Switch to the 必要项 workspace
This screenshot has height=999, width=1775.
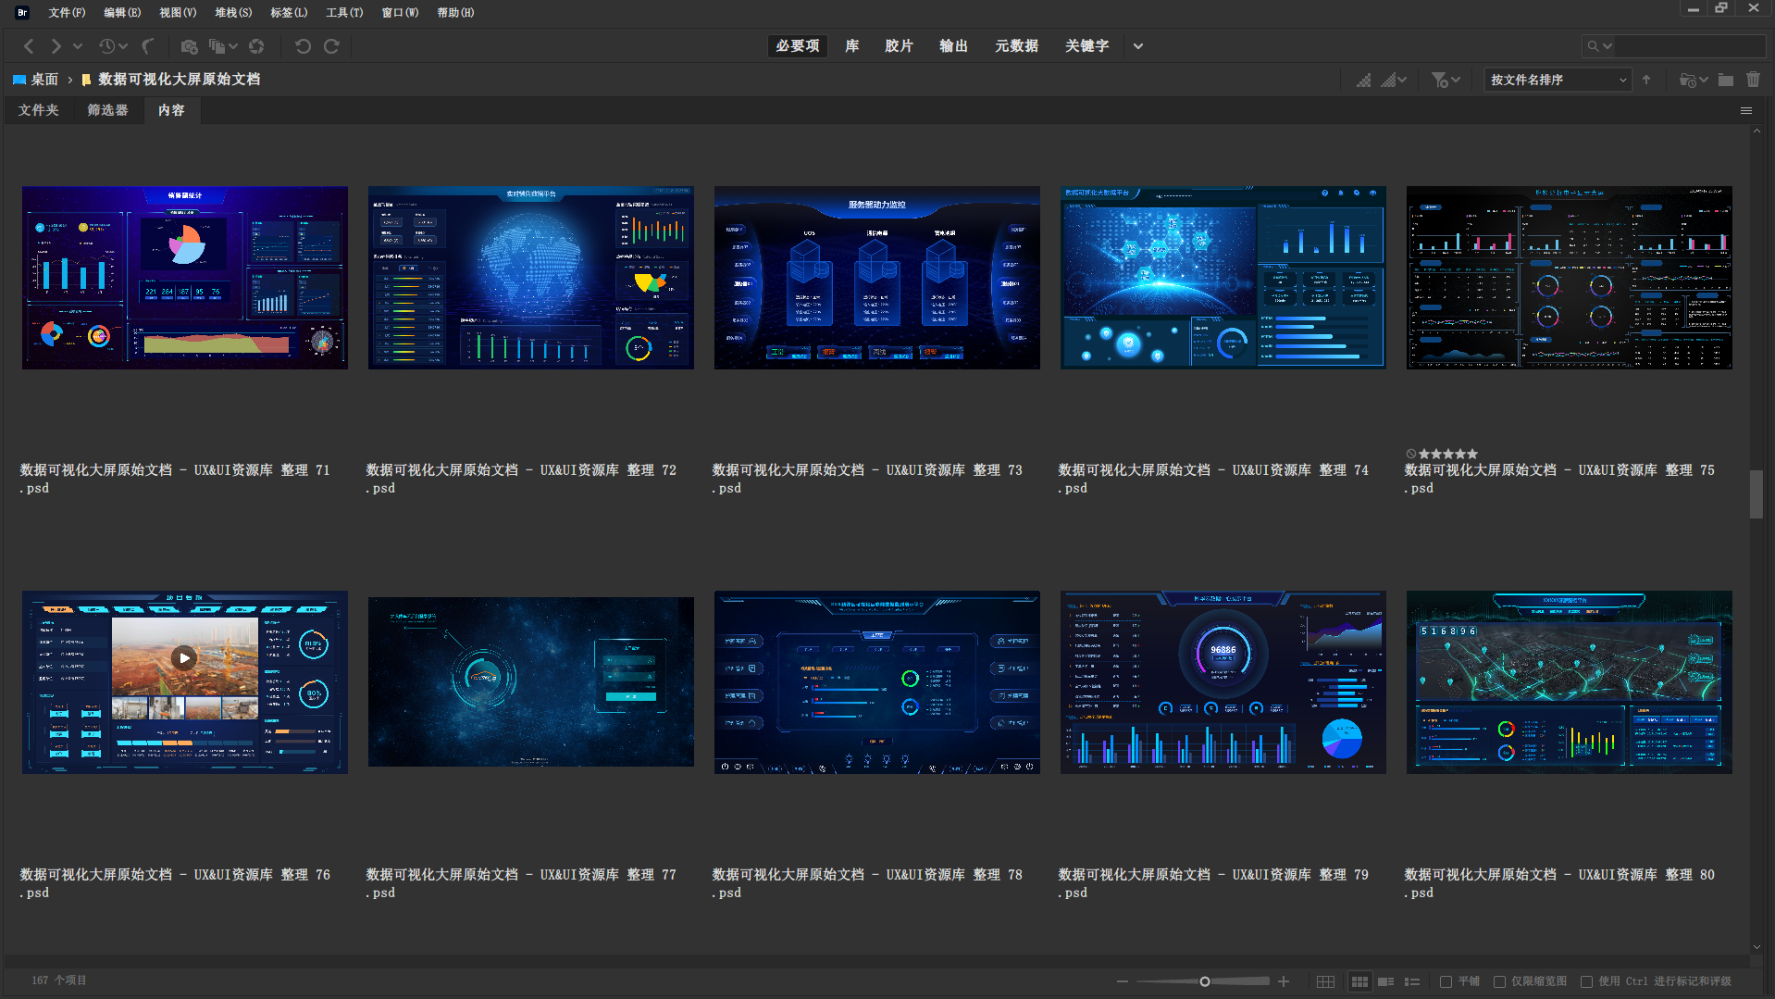click(798, 46)
